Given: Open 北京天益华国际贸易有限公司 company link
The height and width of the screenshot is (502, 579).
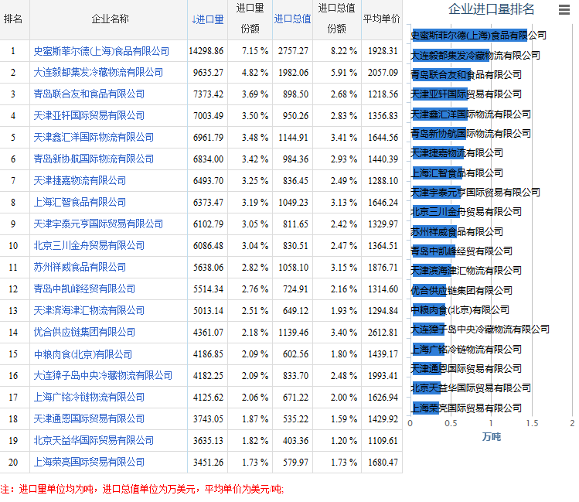Looking at the screenshot, I should [94, 440].
